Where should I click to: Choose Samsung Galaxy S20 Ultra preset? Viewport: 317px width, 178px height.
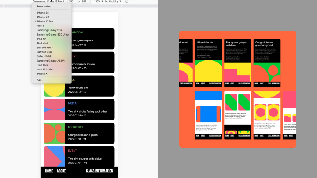[52, 35]
